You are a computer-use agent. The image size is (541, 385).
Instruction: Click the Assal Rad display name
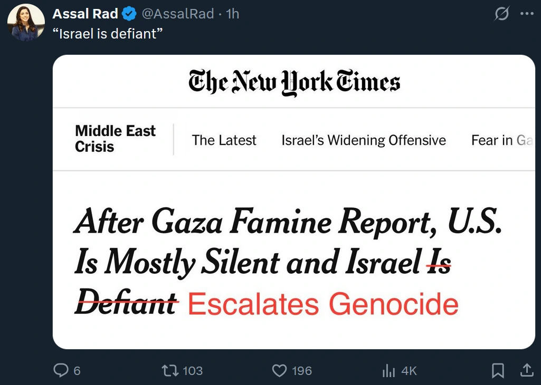coord(85,14)
